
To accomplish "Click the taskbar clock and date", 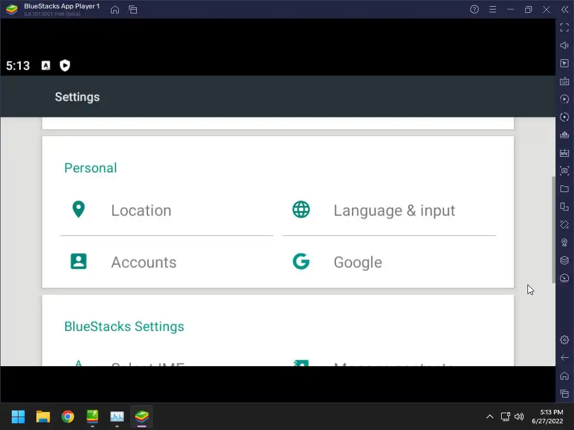I will pos(547,417).
